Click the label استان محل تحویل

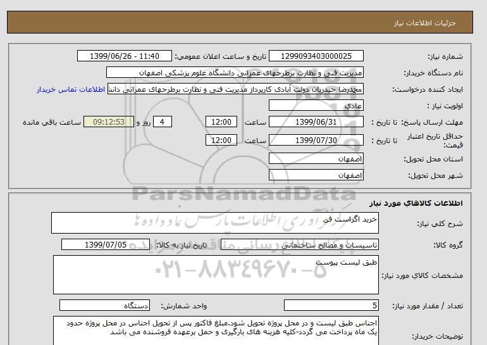(x=433, y=159)
